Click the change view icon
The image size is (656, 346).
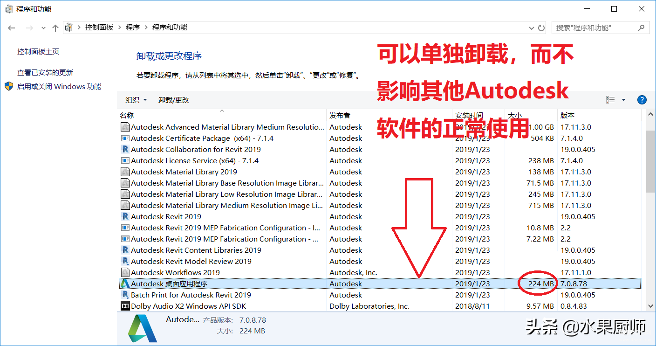pyautogui.click(x=610, y=100)
